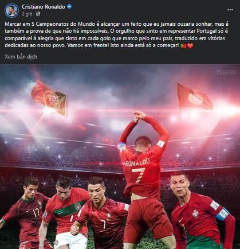Open Cristiano Ronaldo's profile picture avatar

(11, 10)
